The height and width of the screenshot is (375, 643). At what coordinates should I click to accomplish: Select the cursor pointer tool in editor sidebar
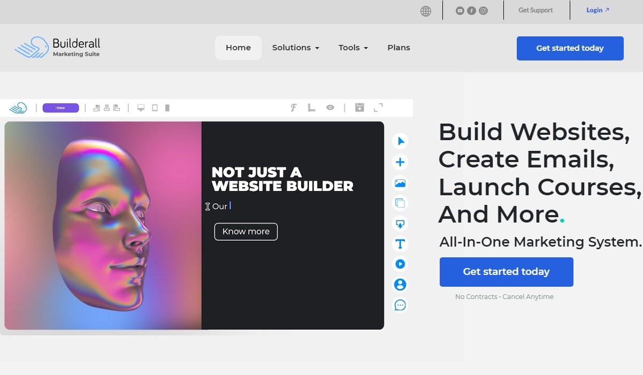(x=400, y=141)
